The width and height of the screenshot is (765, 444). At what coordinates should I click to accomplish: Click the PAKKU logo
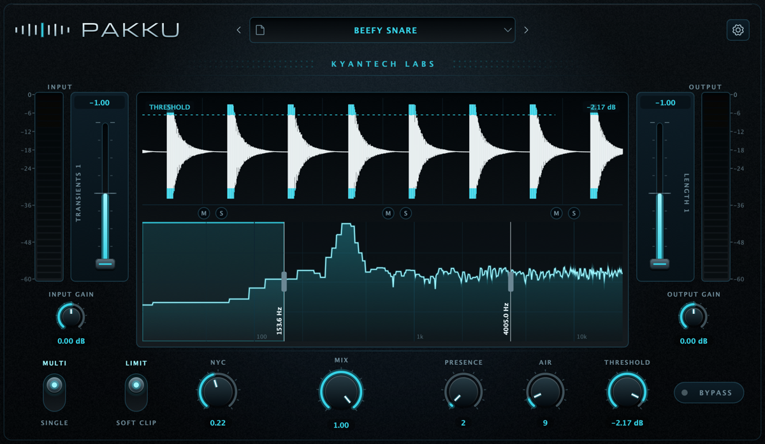coord(98,30)
